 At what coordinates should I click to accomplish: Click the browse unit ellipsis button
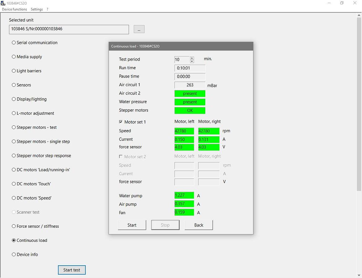139,29
